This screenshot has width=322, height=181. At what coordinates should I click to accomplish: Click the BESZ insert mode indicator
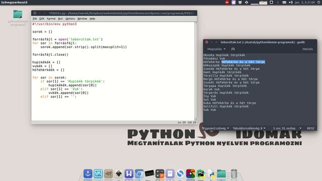click(310, 128)
